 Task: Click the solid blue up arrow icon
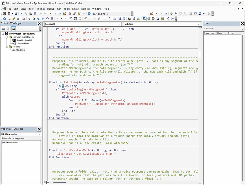(38, 19)
